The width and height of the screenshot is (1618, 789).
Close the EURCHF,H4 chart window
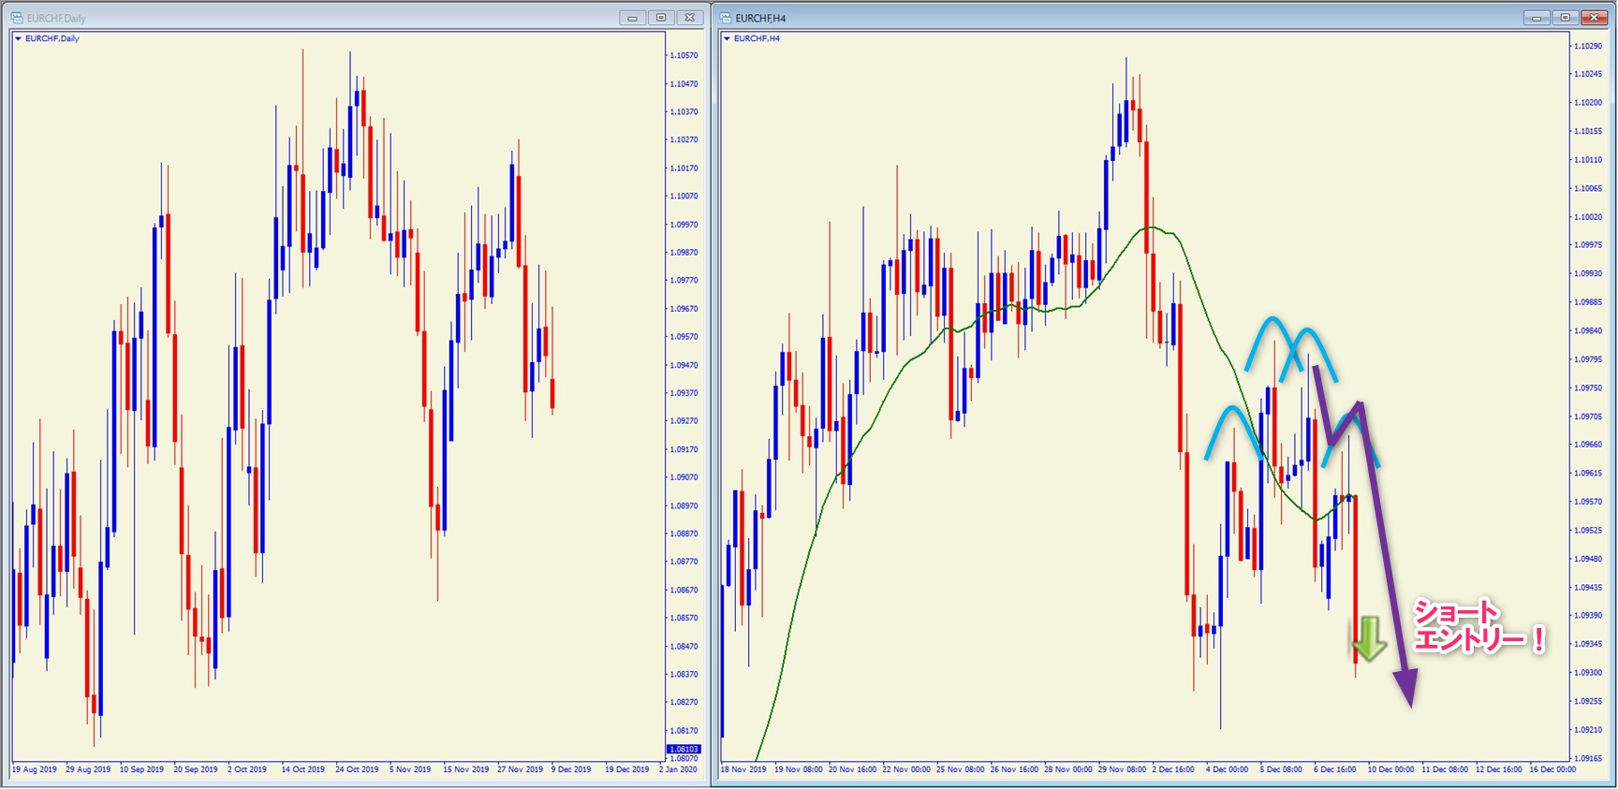coord(1595,18)
